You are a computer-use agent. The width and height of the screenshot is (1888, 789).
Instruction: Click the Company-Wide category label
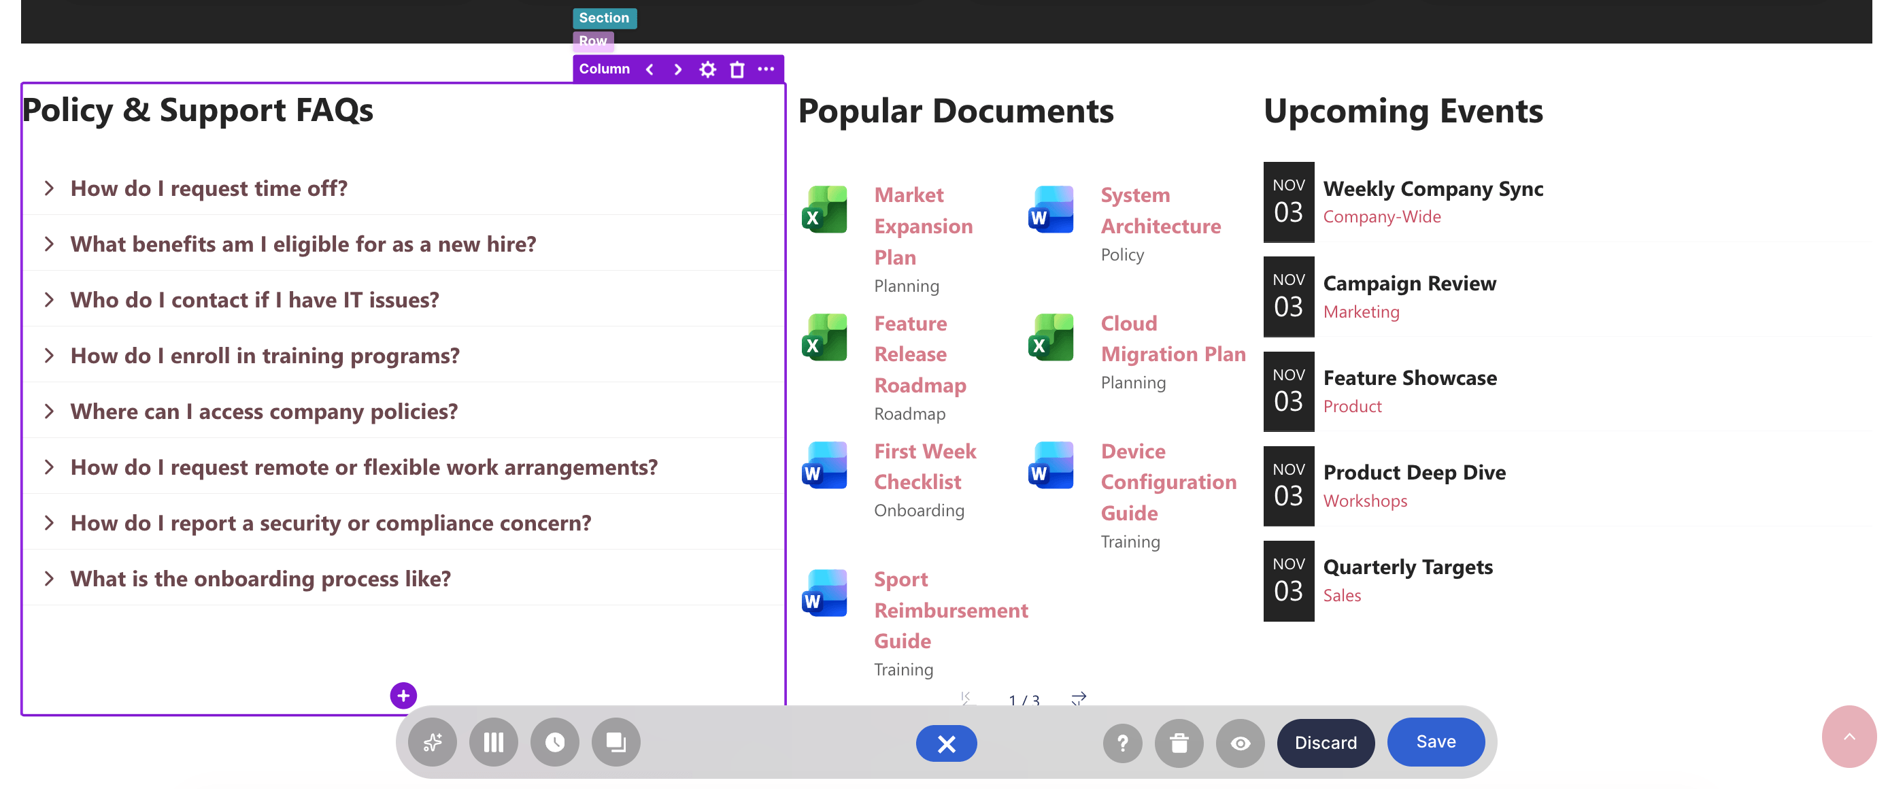pos(1381,216)
